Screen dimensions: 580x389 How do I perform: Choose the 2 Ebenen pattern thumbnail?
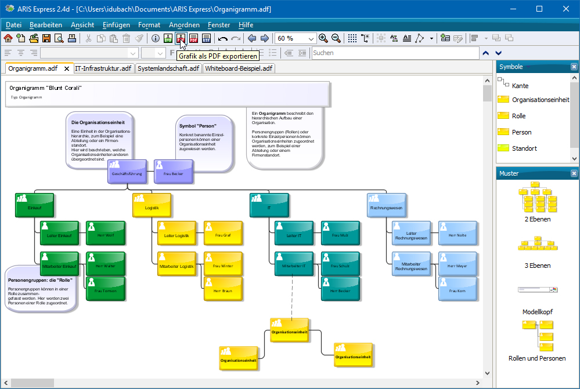(538, 197)
